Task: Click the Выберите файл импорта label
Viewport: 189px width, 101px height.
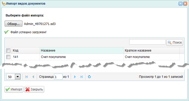Action: 25,15
